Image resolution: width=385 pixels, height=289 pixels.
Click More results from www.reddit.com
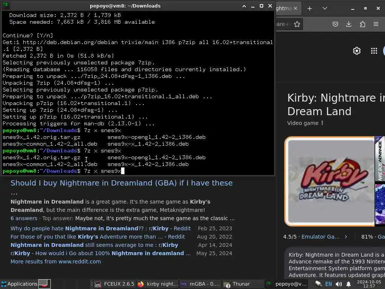[56, 262]
